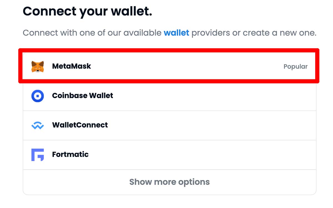The width and height of the screenshot is (333, 208).
Task: Click the word 'wallet.' in the heading
Action: (132, 11)
